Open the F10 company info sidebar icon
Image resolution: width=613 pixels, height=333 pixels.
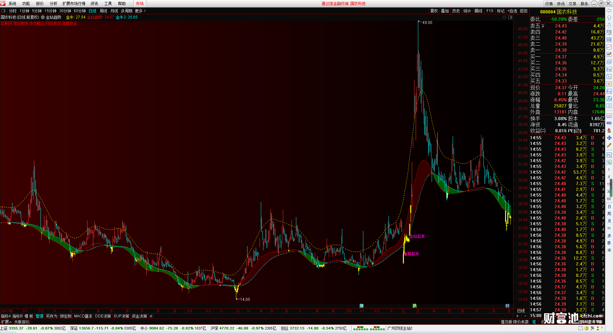[x=609, y=69]
